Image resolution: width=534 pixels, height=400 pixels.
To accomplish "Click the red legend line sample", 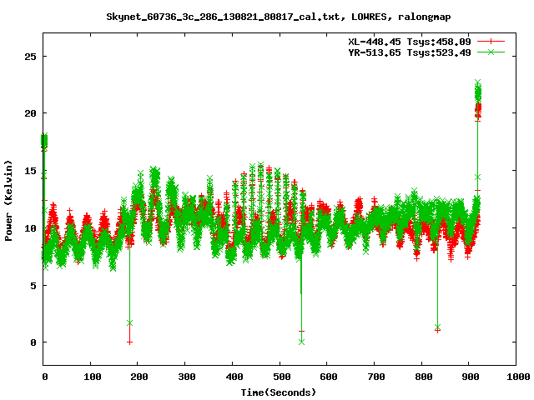I will (x=491, y=42).
